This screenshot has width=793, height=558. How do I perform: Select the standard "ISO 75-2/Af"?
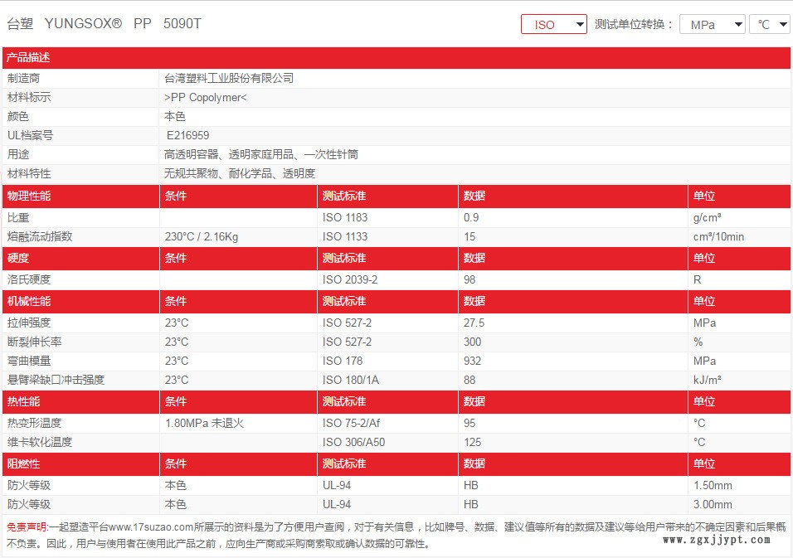point(351,423)
